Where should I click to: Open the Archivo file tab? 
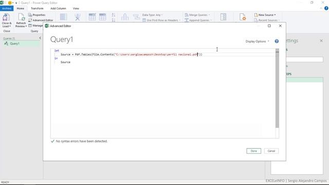[7, 8]
